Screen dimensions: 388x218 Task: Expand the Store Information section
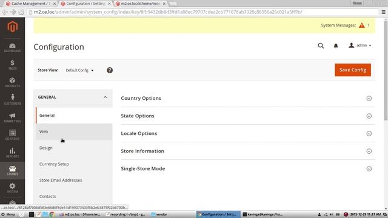(248, 151)
